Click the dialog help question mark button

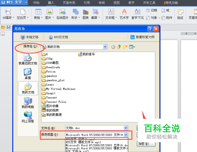point(150,29)
